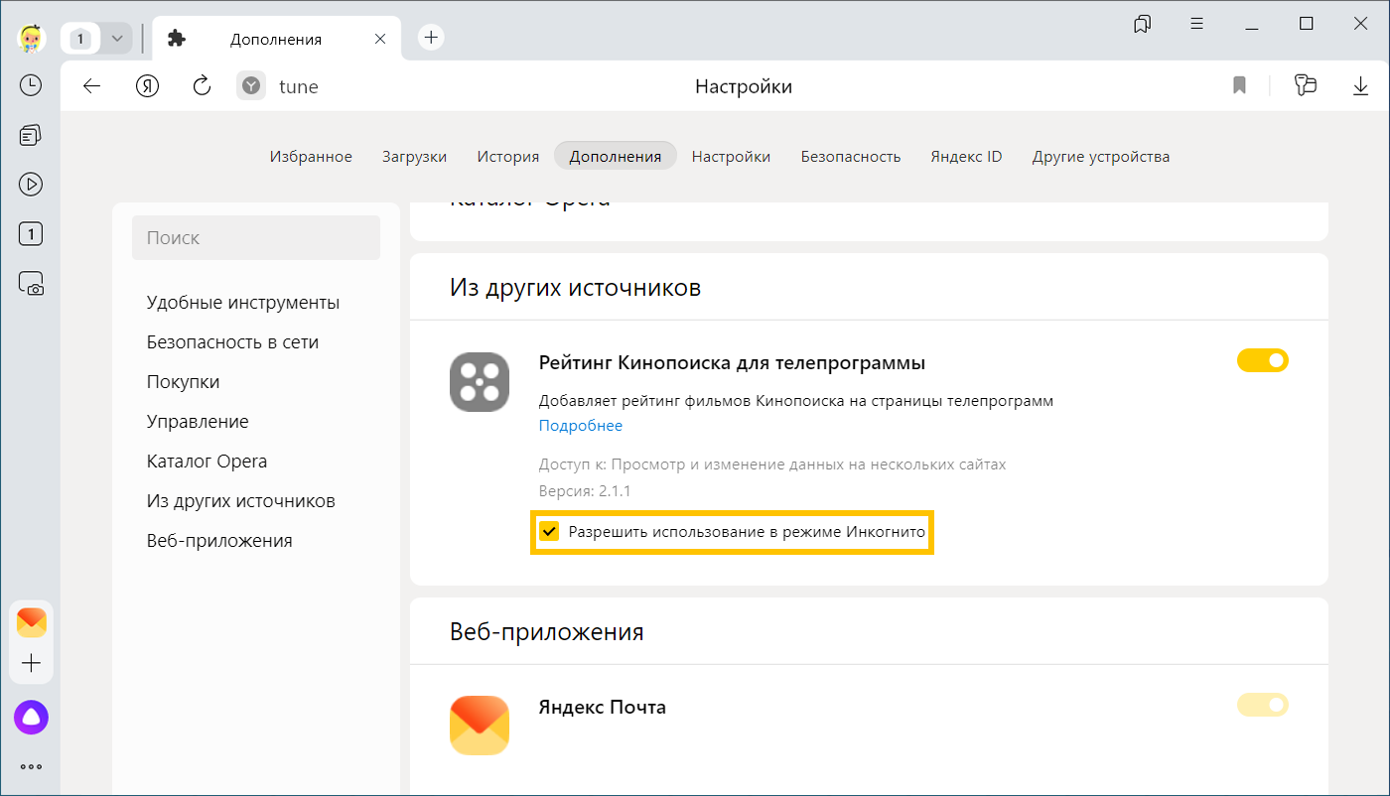Open the history clock icon in sidebar
The height and width of the screenshot is (796, 1390).
[x=31, y=85]
